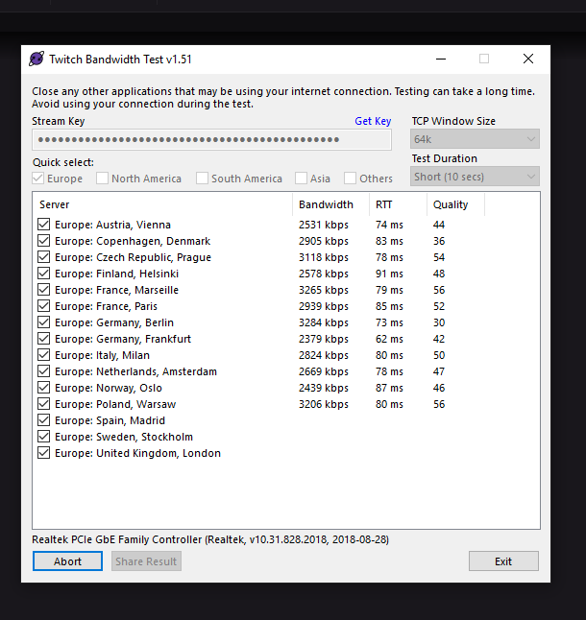Select the Europe: Germany, Frankfurt row text
The width and height of the screenshot is (586, 620).
point(123,339)
